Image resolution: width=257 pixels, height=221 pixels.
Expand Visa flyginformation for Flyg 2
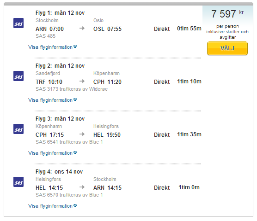coord(52,100)
